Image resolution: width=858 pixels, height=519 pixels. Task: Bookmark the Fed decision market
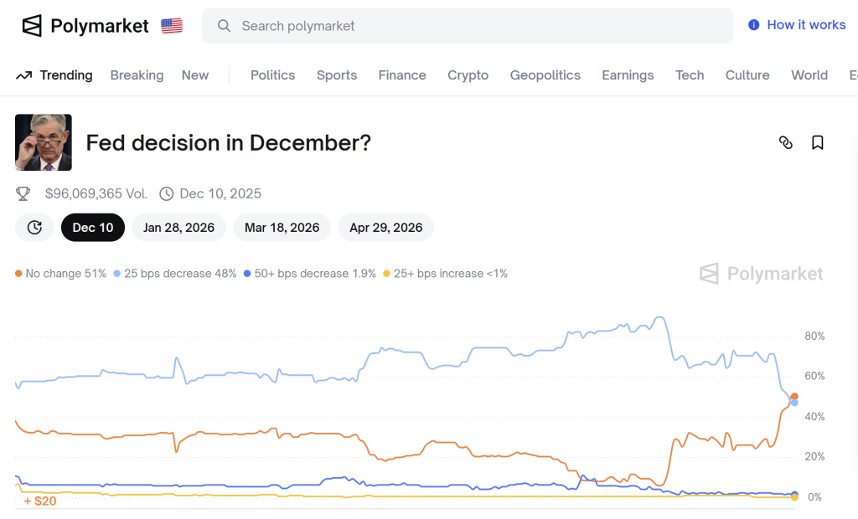818,142
